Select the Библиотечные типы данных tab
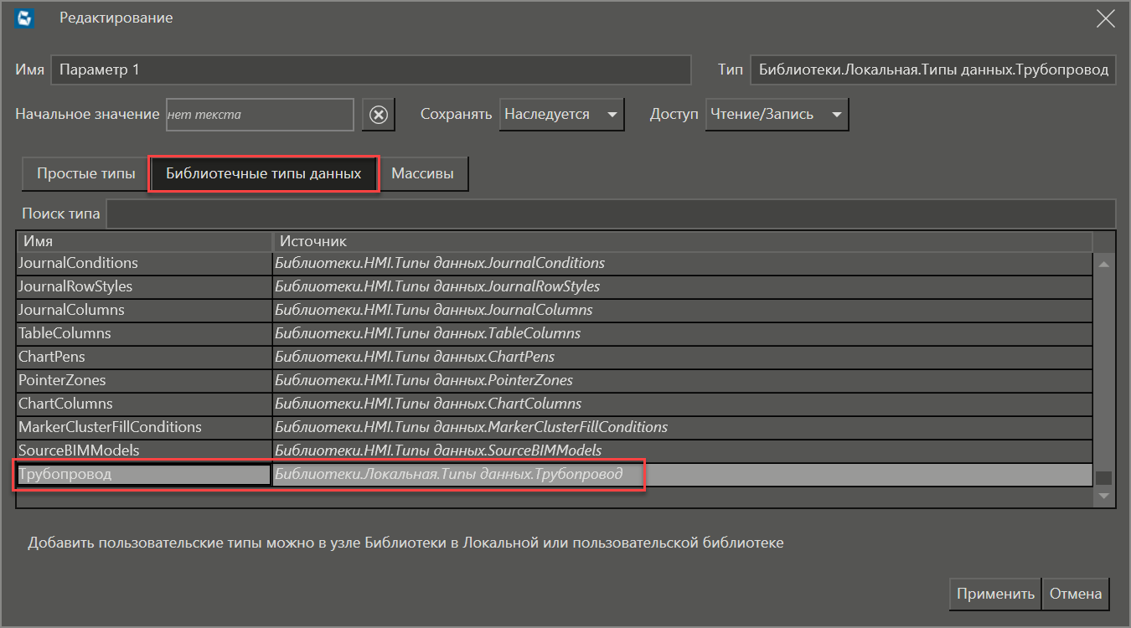Screen dimensions: 1131x628 (x=263, y=174)
